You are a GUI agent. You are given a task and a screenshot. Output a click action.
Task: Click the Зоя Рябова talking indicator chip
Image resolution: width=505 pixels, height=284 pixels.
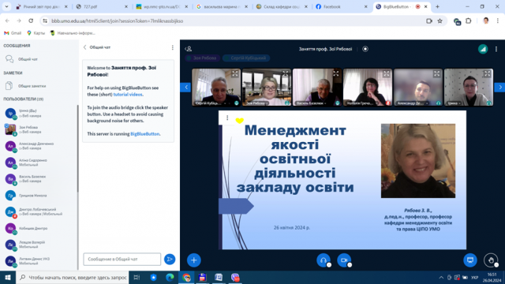tap(202, 58)
